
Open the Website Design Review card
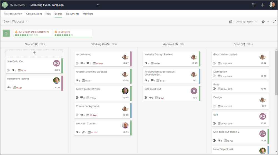(x=158, y=55)
